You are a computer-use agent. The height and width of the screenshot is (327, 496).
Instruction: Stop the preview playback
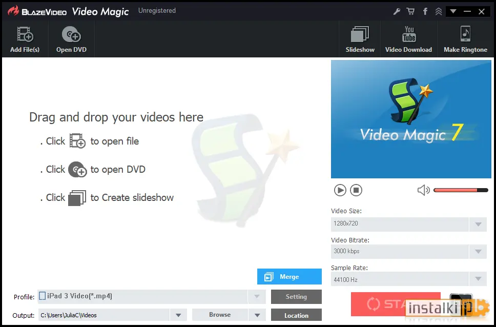click(356, 190)
